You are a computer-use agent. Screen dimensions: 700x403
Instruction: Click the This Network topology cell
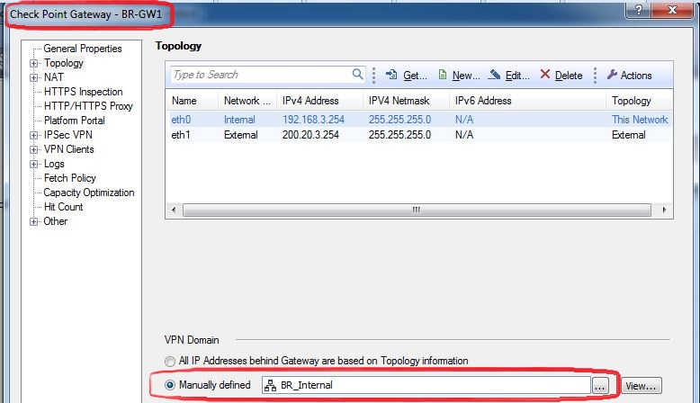coord(640,120)
